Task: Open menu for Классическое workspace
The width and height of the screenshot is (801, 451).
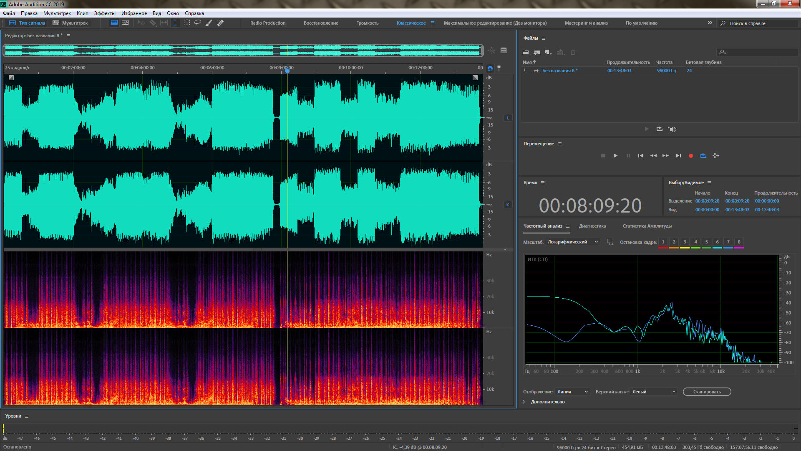Action: click(x=433, y=23)
